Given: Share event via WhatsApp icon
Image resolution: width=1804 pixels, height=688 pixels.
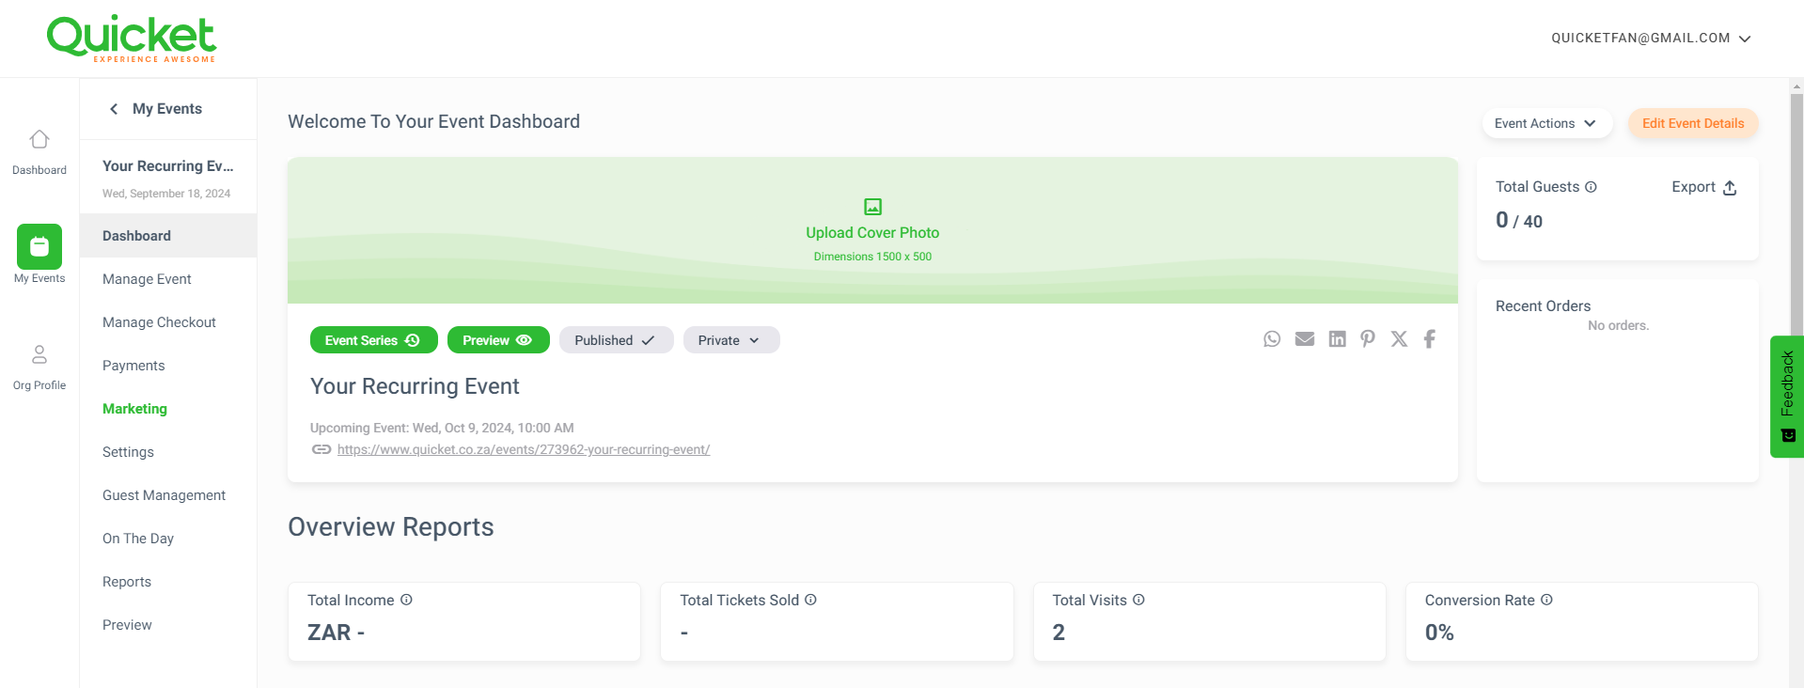Looking at the screenshot, I should (1272, 339).
